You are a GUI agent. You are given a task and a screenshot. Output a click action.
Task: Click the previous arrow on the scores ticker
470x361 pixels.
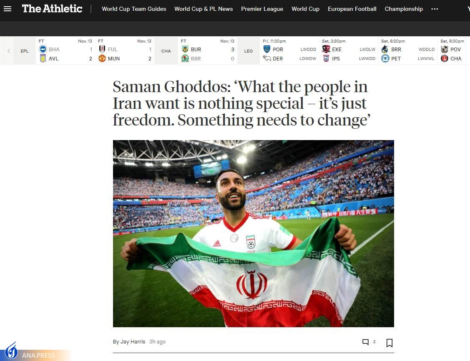9,51
